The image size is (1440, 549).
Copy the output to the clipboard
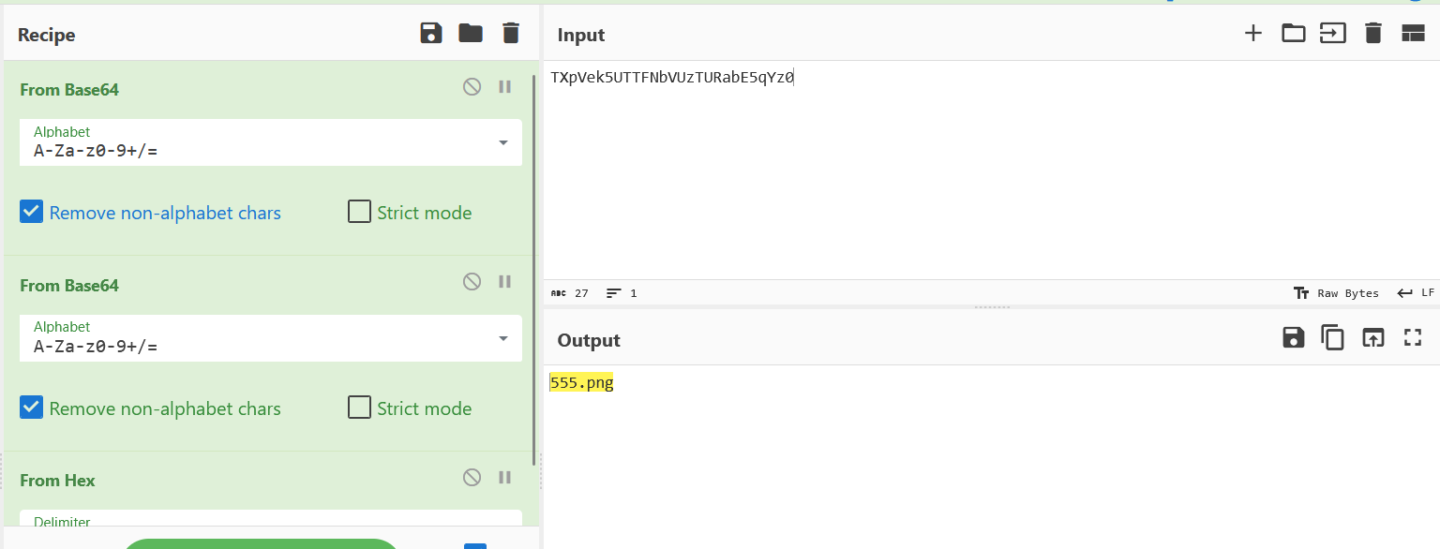click(x=1332, y=338)
